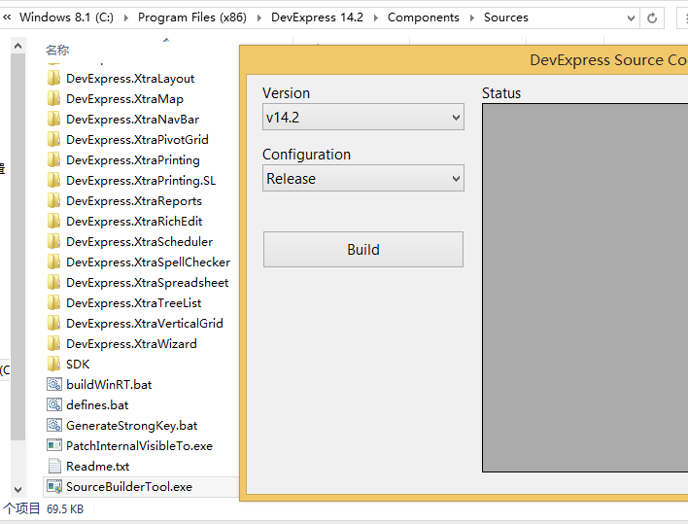Sort files by the 名称 column header
This screenshot has height=524, width=688.
coord(57,50)
